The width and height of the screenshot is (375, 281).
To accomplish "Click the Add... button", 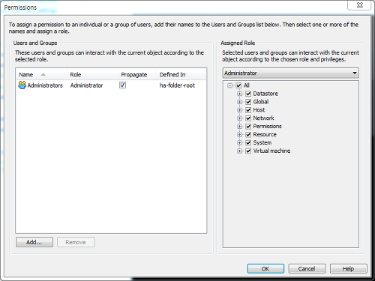I will point(34,242).
